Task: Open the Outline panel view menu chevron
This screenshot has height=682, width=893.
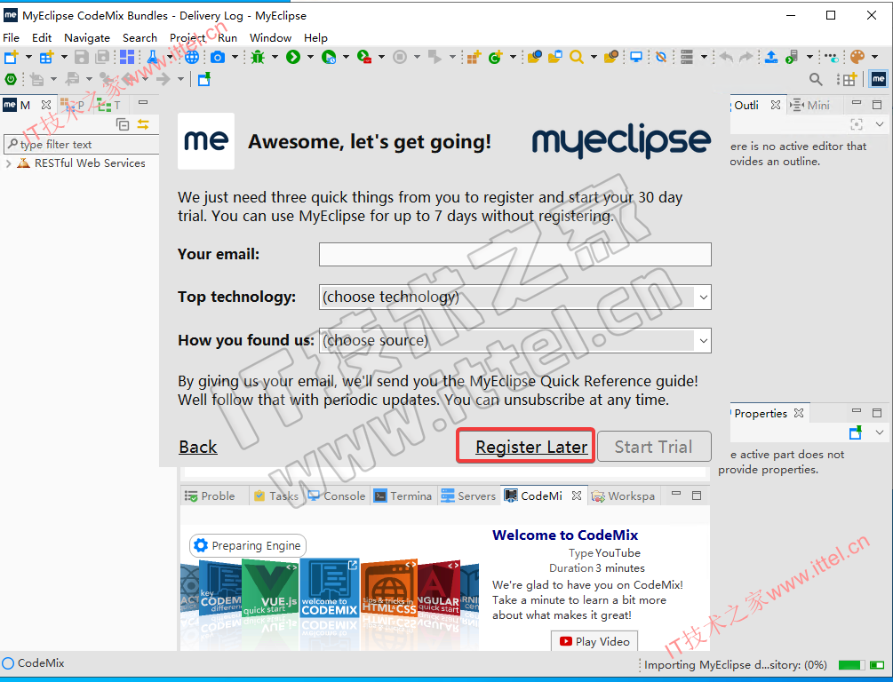Action: 880,124
